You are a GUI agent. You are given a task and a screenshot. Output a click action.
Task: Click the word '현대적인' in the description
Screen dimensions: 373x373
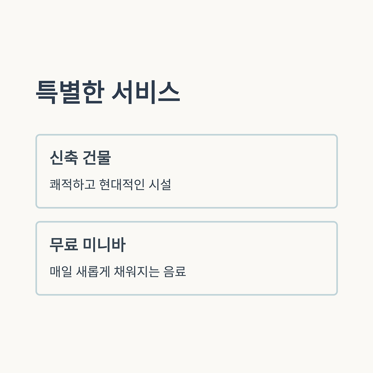pos(122,184)
